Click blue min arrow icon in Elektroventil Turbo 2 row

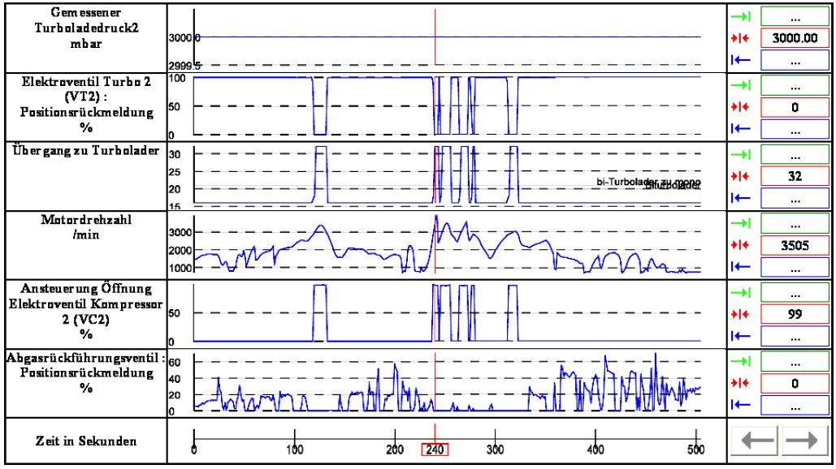click(741, 128)
